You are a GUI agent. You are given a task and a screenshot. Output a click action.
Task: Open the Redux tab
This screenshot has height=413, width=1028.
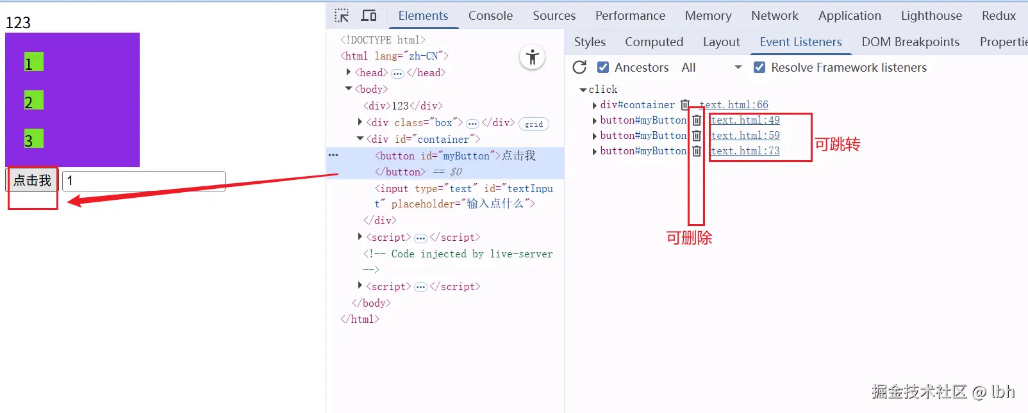coord(999,15)
